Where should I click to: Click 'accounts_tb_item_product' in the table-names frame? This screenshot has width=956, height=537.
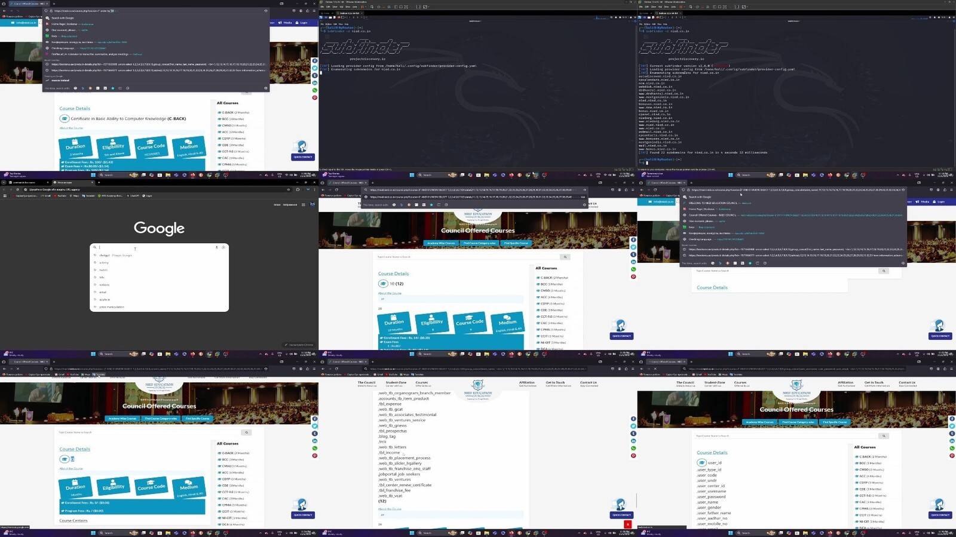[x=403, y=398]
